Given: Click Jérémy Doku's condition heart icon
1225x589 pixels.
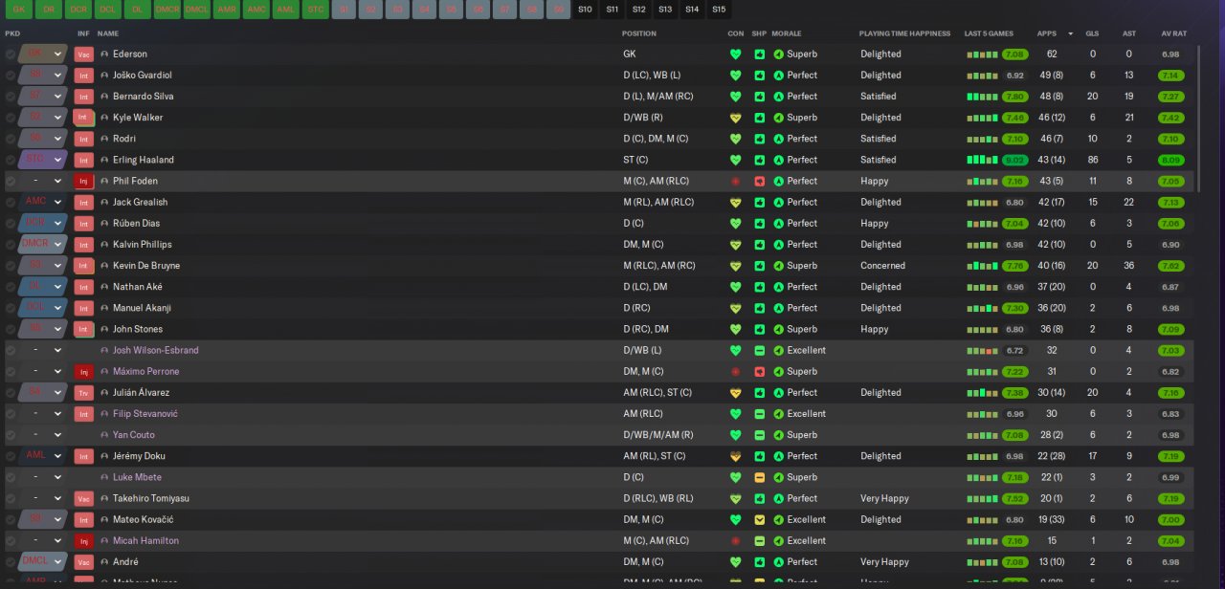Looking at the screenshot, I should pos(735,456).
